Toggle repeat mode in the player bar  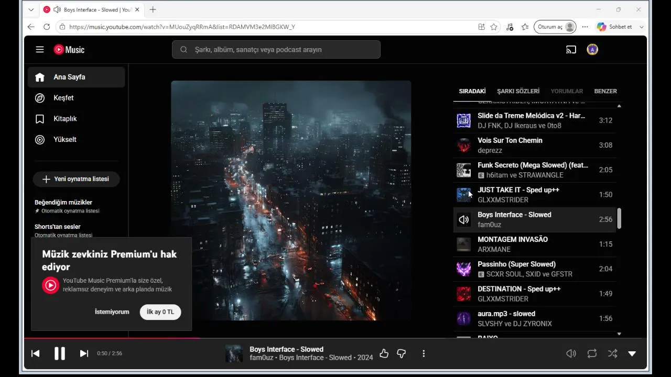(592, 353)
